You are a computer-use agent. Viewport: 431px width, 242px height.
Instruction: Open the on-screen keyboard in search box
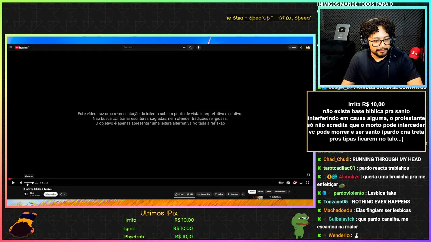tap(184, 47)
